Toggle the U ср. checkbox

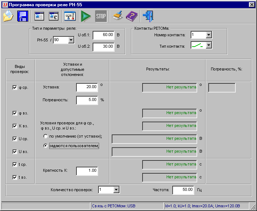point(15,139)
